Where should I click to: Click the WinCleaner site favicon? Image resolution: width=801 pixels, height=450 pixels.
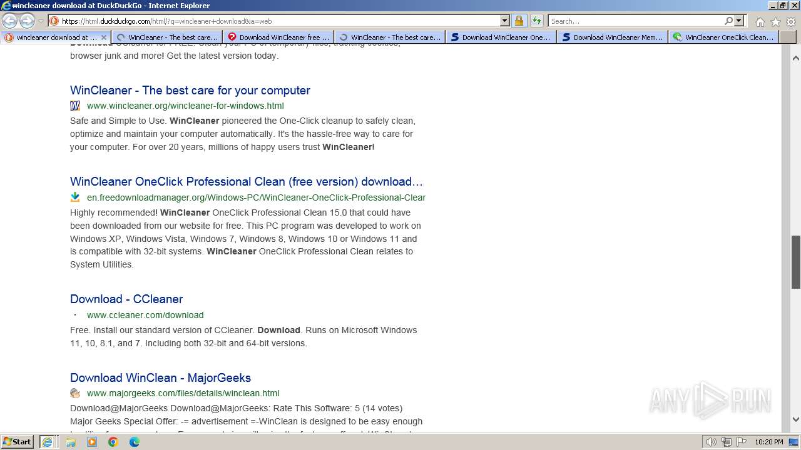coord(75,106)
